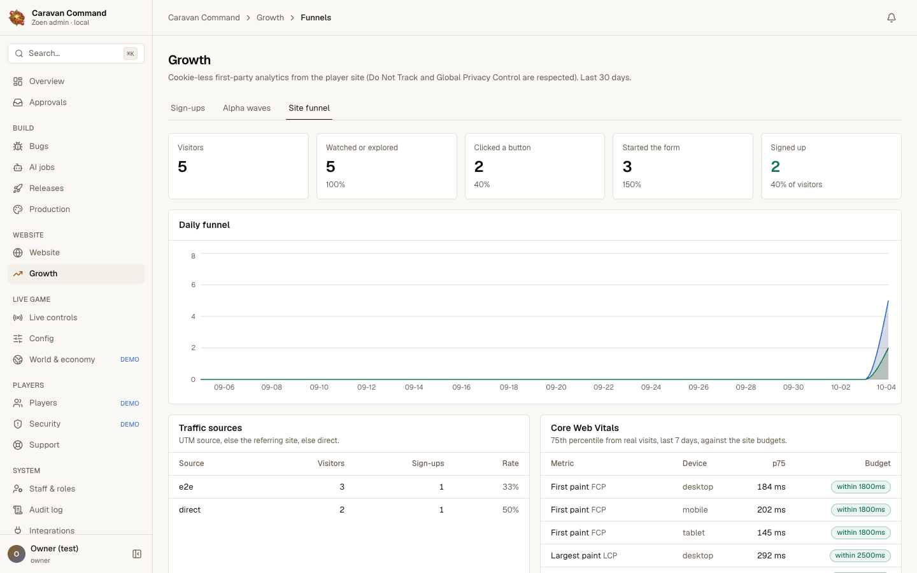Viewport: 917px width, 573px height.
Task: Click the e2e traffic source row
Action: tap(349, 487)
